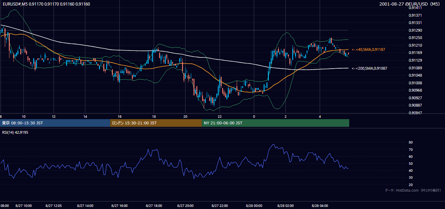Viewport: 445px width, 209px height.
Task: Click price axis value 0.91089
Action: pyautogui.click(x=416, y=68)
